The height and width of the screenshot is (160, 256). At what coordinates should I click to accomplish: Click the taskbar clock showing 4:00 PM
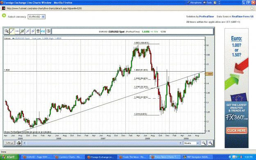click(249, 157)
